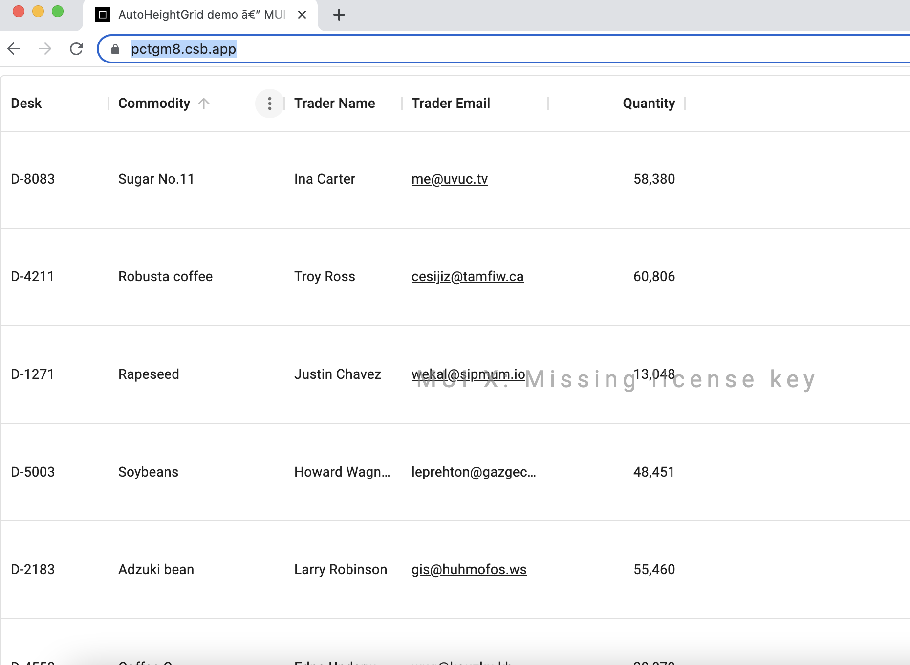
Task: Toggle sorting on the Desk column header
Action: (26, 103)
